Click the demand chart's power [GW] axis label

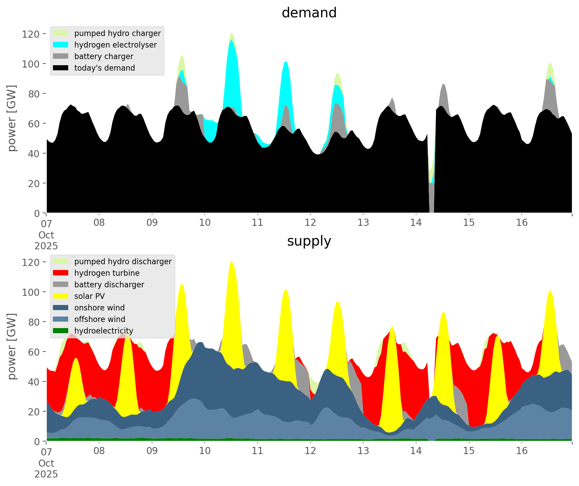pos(12,118)
